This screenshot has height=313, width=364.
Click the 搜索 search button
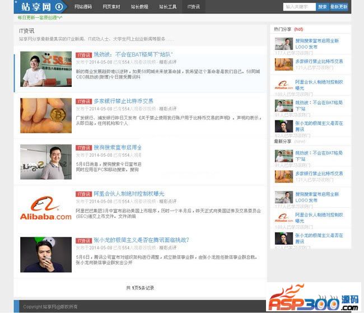click(322, 7)
